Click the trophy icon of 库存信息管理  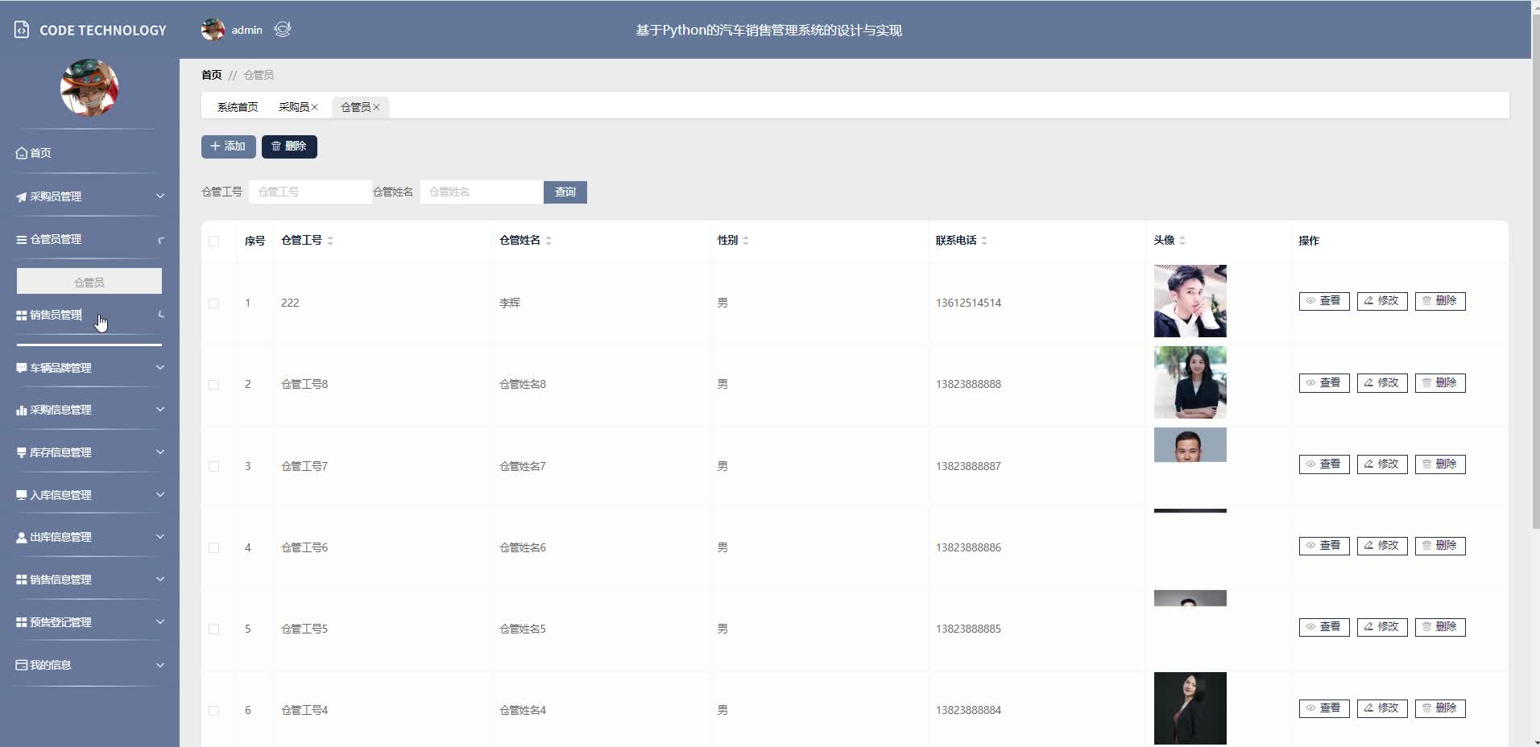coord(22,452)
